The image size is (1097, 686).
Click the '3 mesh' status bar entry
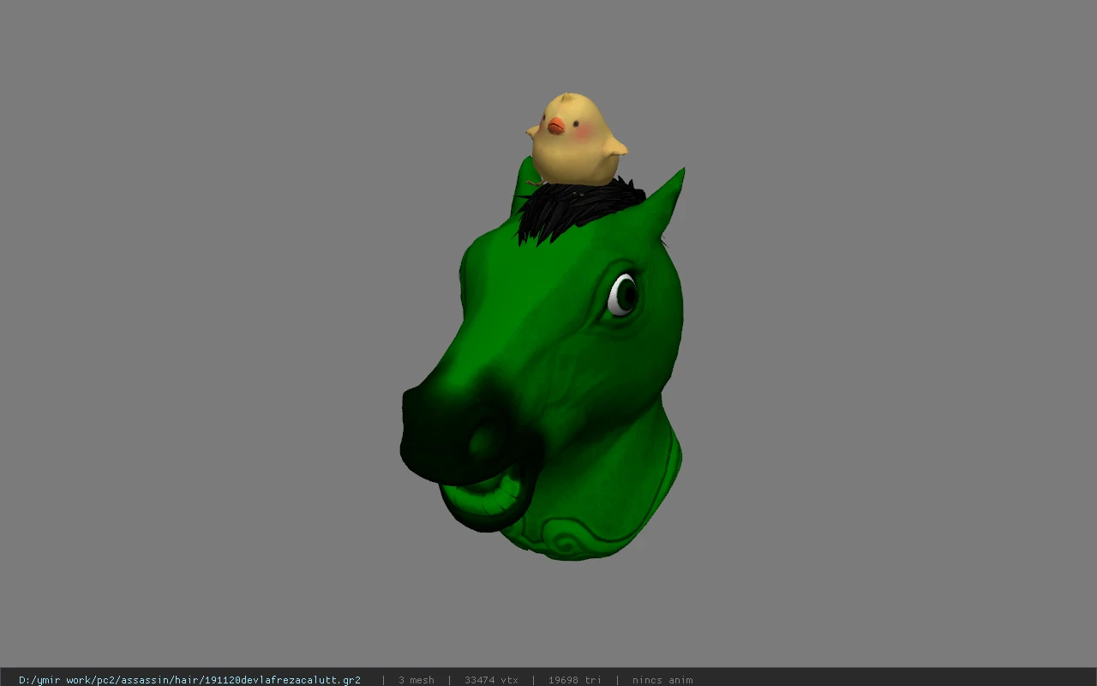tap(417, 680)
